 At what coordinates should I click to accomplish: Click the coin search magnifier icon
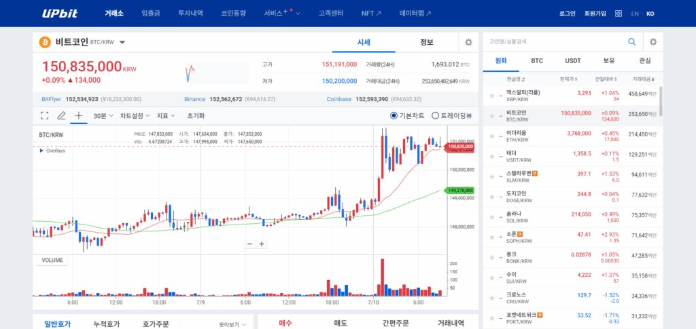tap(631, 41)
